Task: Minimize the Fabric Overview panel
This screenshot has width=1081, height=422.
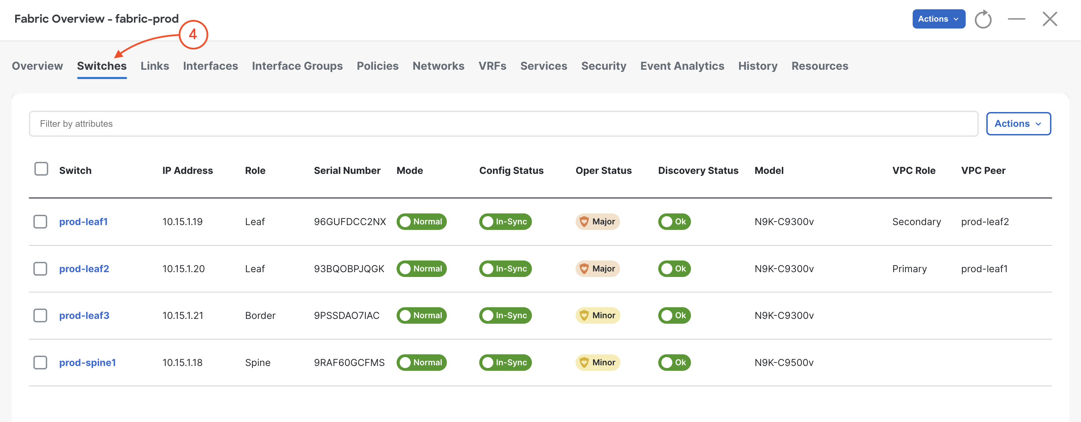Action: point(1016,19)
